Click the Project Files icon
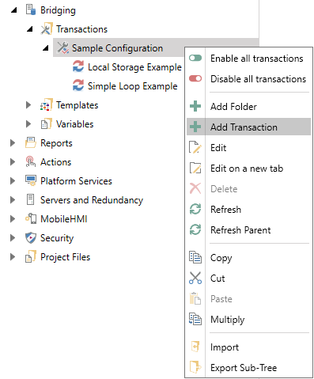314x379 pixels. [x=31, y=256]
